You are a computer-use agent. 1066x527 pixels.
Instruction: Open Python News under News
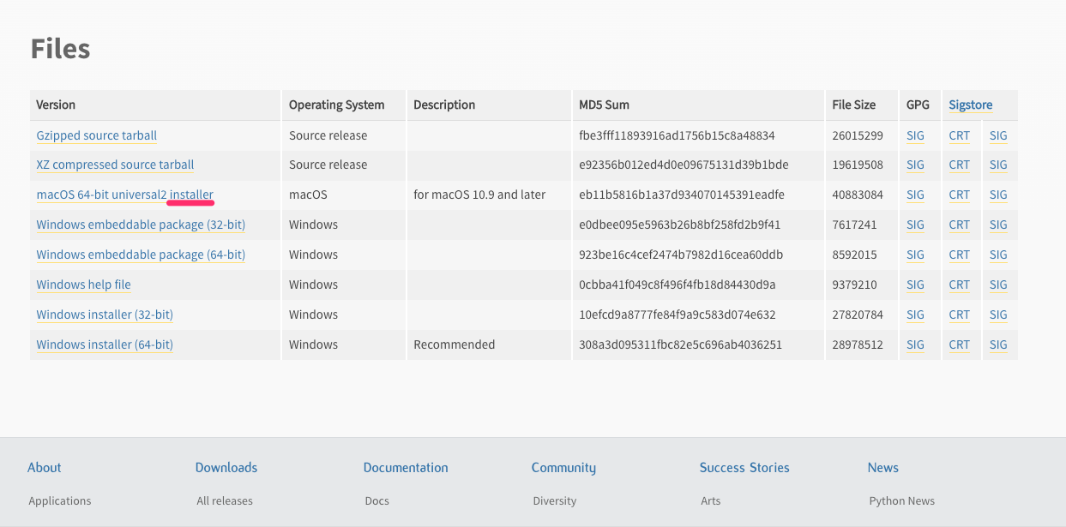tap(902, 500)
